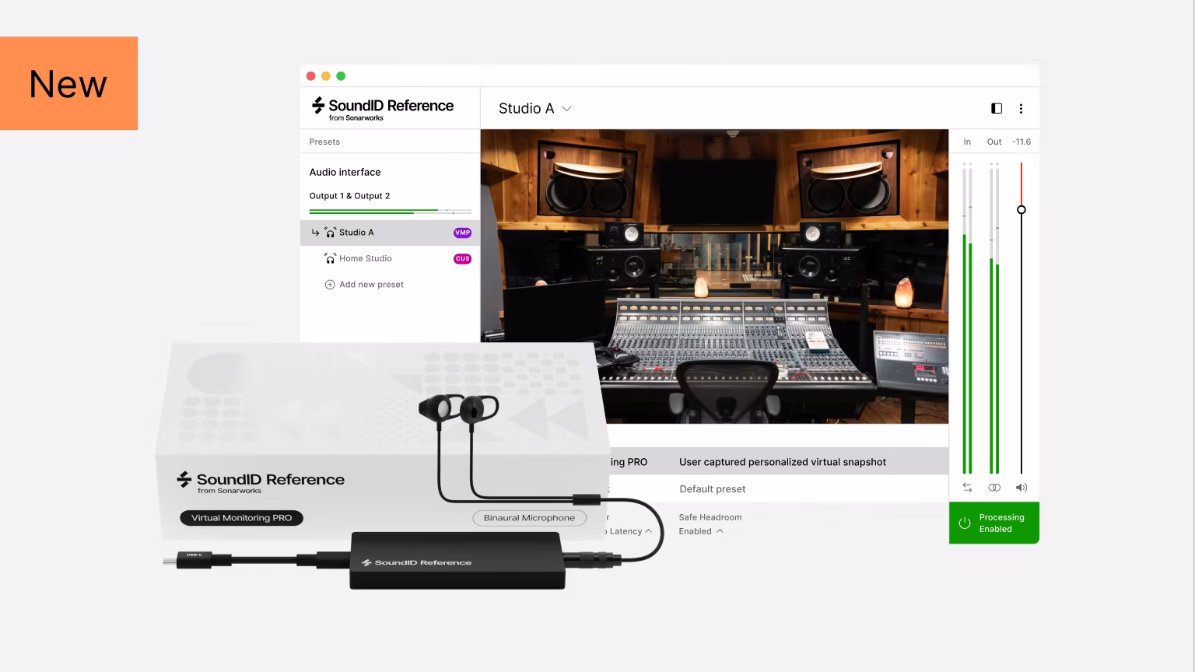Click the plus icon beside Add new preset
1195x672 pixels.
click(330, 285)
